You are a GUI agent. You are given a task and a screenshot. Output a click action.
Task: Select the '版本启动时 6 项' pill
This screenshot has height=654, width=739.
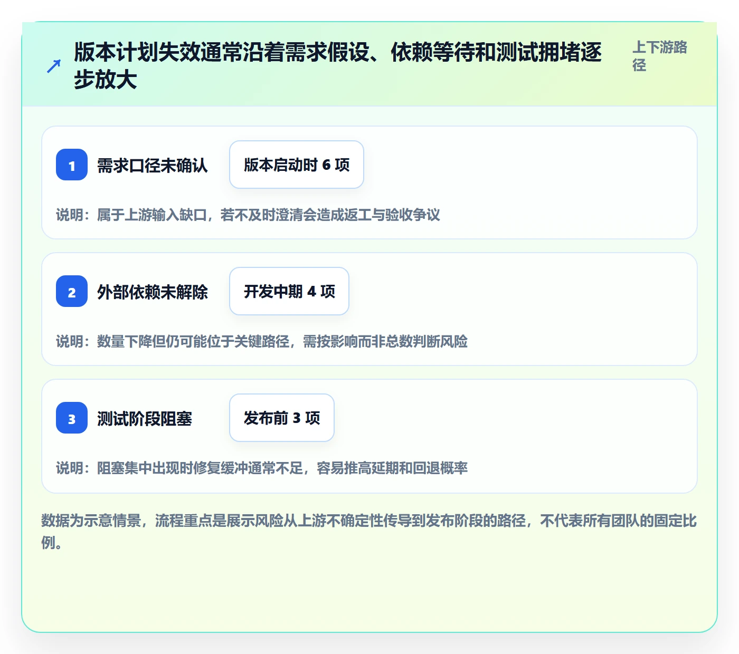[x=297, y=165]
